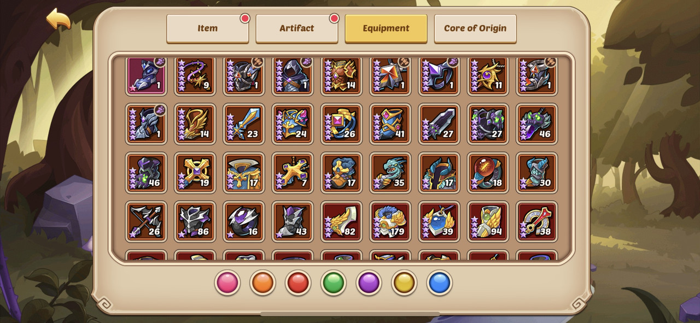
Task: Select the blue sword with count 23
Action: click(244, 124)
